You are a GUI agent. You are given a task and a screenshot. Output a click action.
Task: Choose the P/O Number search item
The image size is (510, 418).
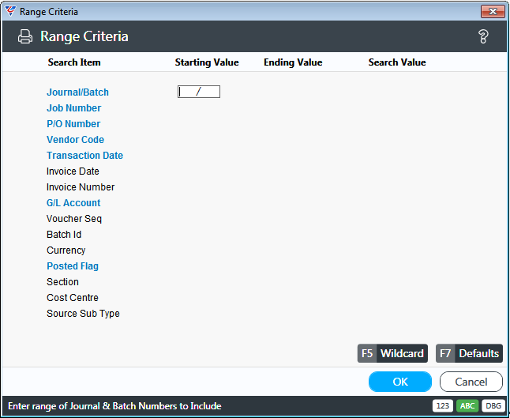[x=73, y=124]
